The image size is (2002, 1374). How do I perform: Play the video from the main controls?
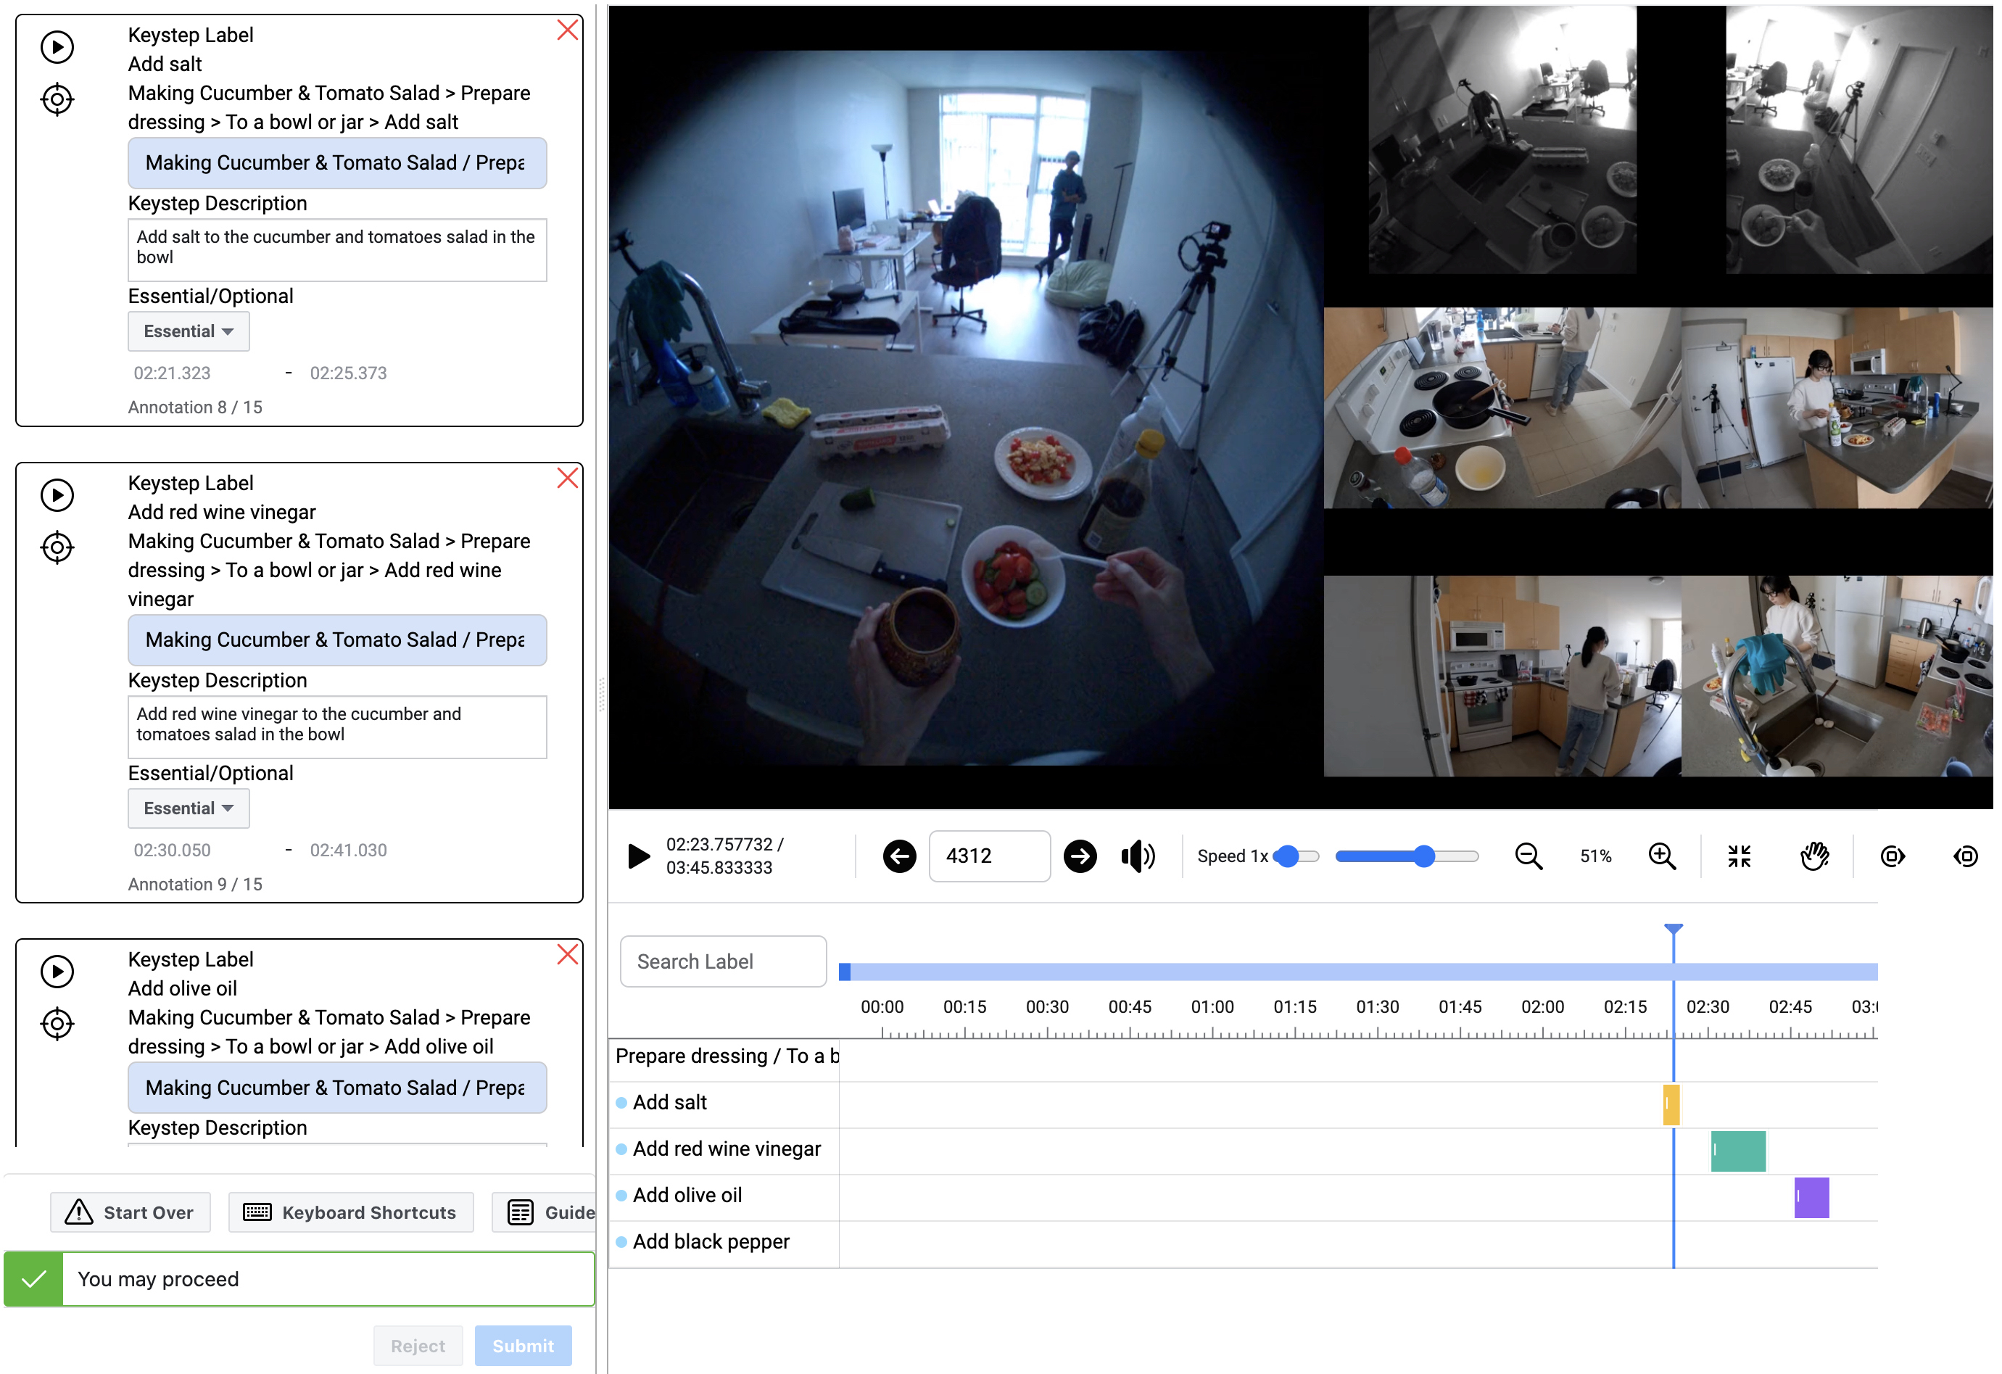tap(638, 856)
